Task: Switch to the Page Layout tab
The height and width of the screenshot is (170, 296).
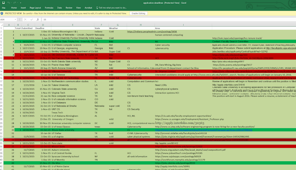Action: point(35,8)
